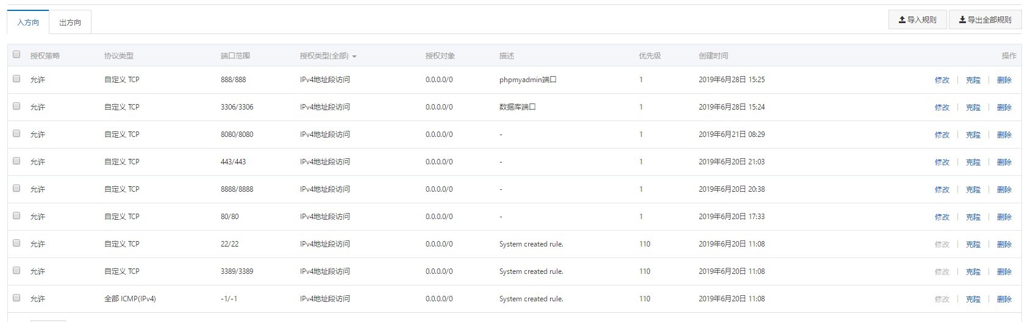1033x322 pixels.
Task: Click the 2019年6月28日 15:25 creation time
Action: [x=732, y=80]
